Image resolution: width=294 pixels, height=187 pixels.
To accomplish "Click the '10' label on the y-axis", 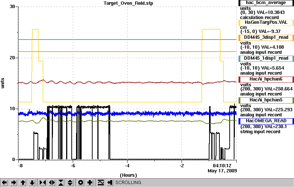I will point(12,109).
